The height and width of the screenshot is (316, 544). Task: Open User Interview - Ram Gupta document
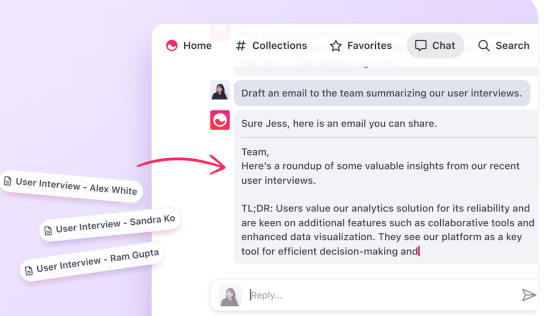click(92, 261)
